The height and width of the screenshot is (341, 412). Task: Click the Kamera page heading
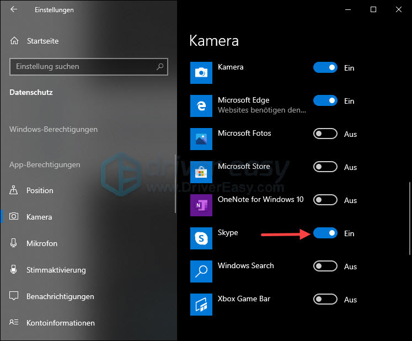point(214,41)
